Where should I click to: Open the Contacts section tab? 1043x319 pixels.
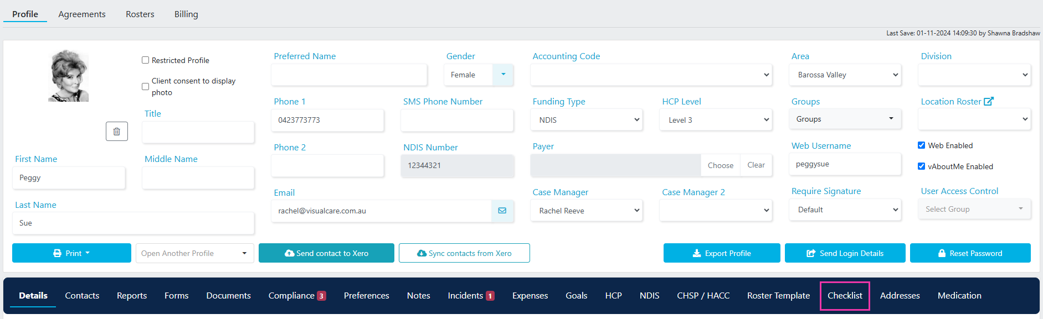pyautogui.click(x=82, y=296)
